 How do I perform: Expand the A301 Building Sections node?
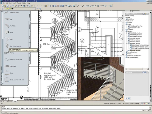point(127,33)
